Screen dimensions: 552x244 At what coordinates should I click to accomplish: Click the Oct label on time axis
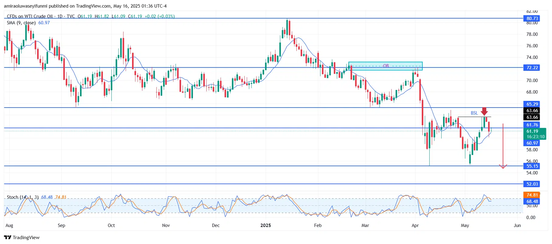(111, 225)
